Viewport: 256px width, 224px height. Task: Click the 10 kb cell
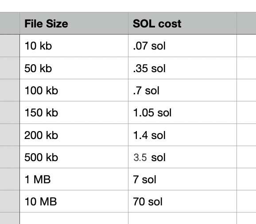[x=74, y=46]
